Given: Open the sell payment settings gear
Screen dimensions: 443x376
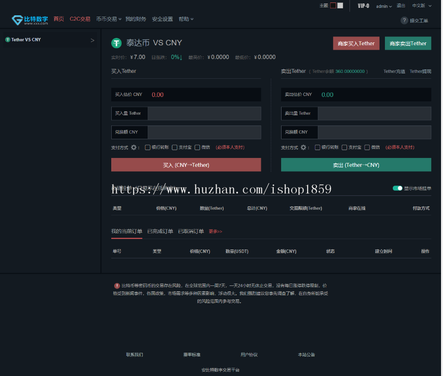Looking at the screenshot, I should click(x=303, y=147).
